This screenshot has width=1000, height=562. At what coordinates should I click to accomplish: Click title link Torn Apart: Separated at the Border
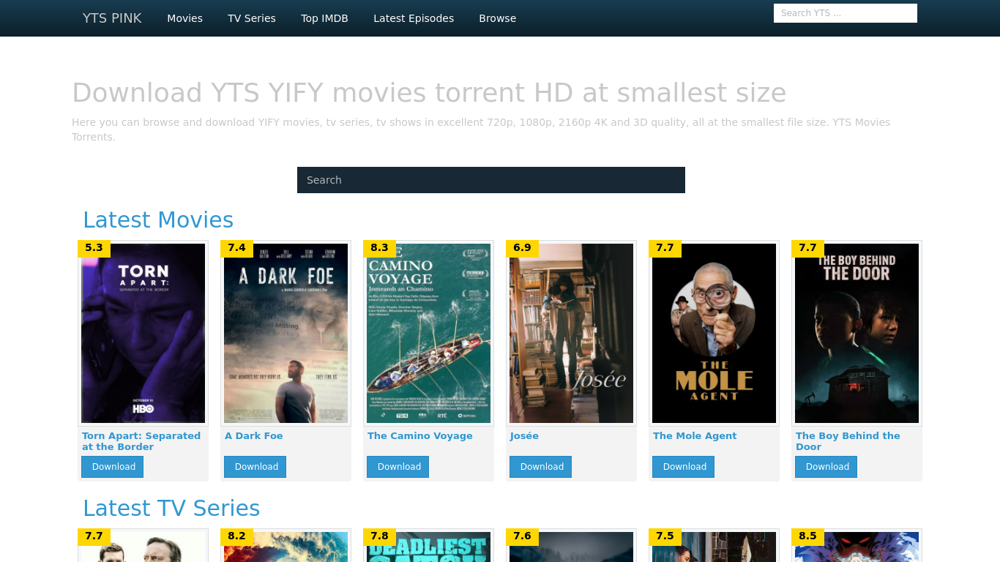(x=141, y=441)
